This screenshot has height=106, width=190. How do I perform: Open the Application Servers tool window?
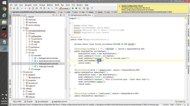coord(59,102)
